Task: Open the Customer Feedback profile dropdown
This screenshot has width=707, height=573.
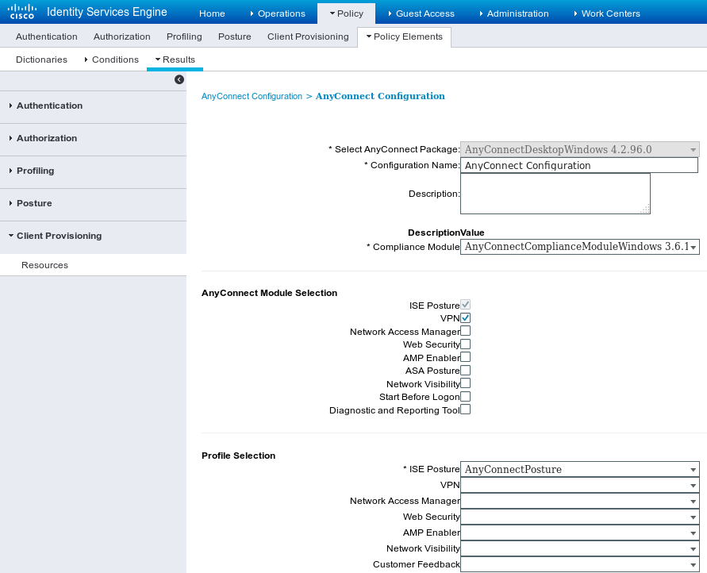Action: click(580, 564)
